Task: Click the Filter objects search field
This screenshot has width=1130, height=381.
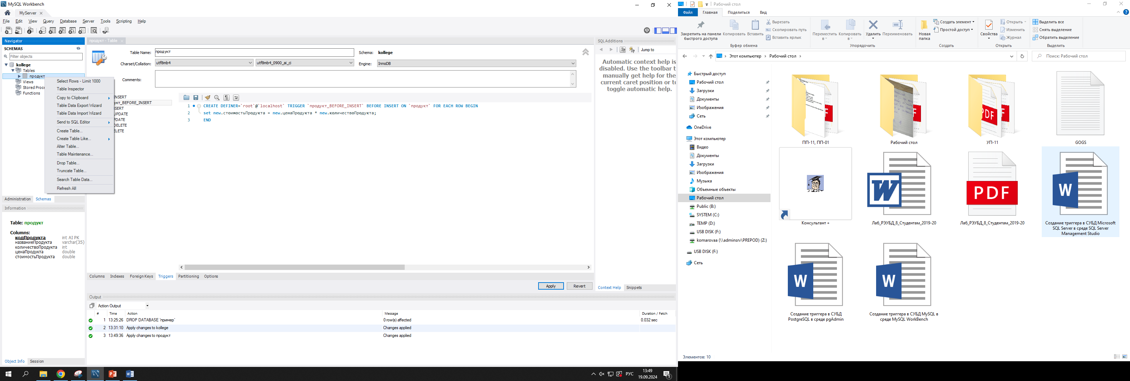Action: click(x=46, y=56)
